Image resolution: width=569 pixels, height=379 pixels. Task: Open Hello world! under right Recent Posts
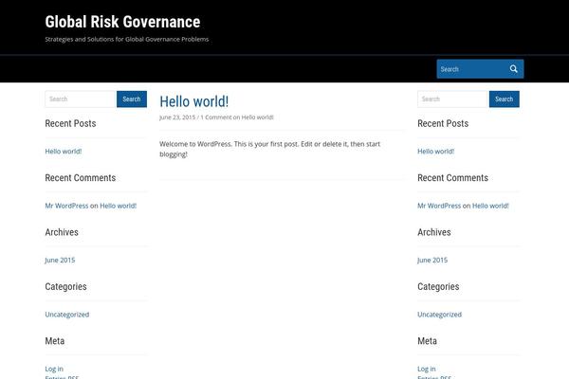click(436, 152)
